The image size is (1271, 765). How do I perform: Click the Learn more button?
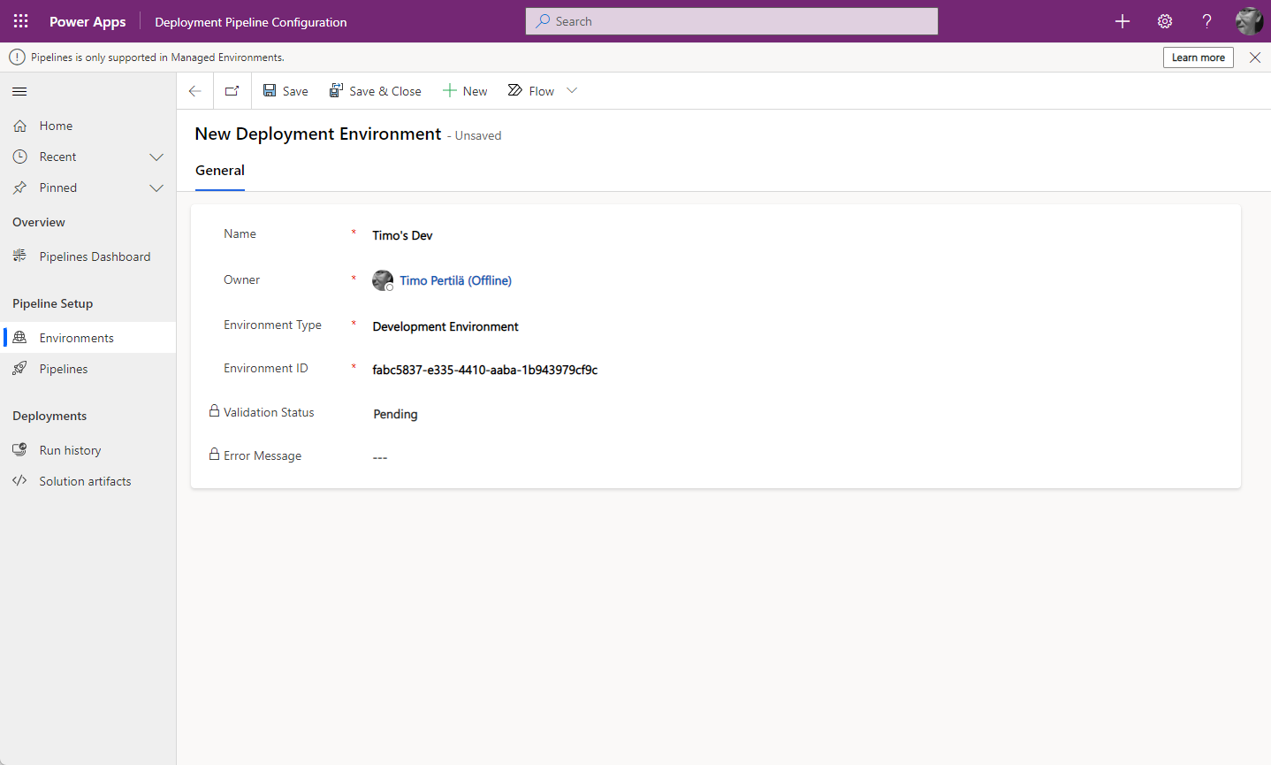(x=1198, y=57)
